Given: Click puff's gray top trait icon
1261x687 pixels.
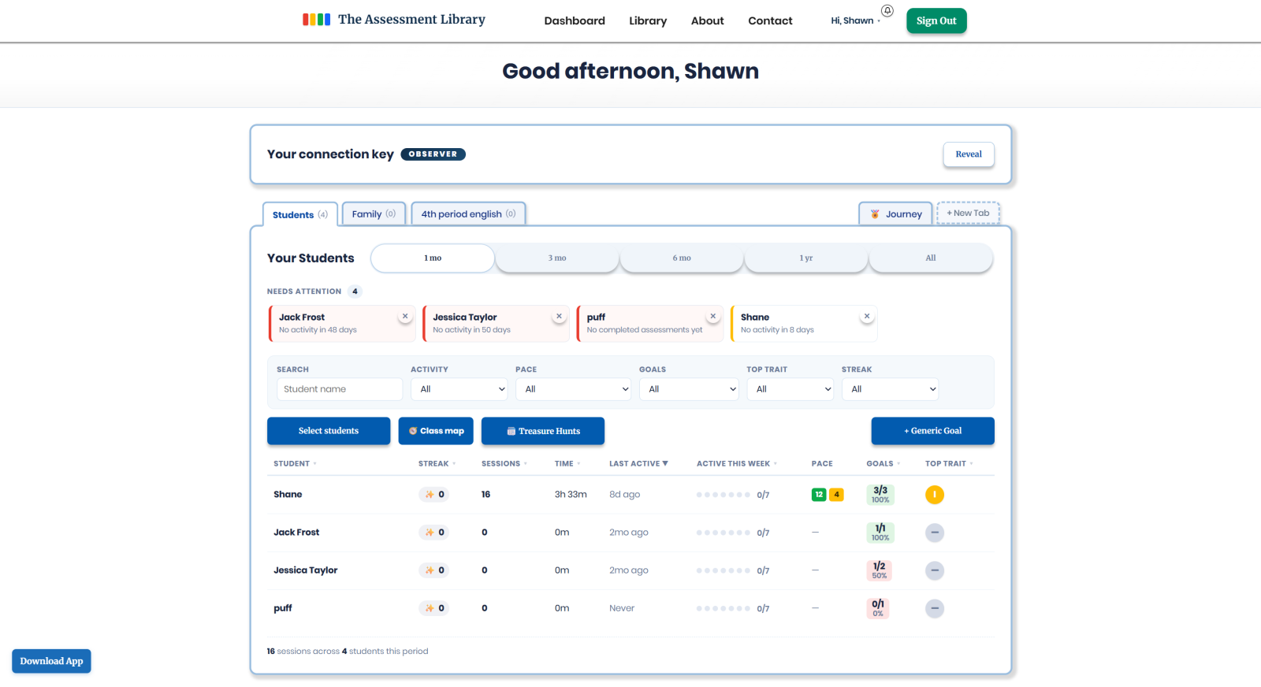Looking at the screenshot, I should (935, 608).
